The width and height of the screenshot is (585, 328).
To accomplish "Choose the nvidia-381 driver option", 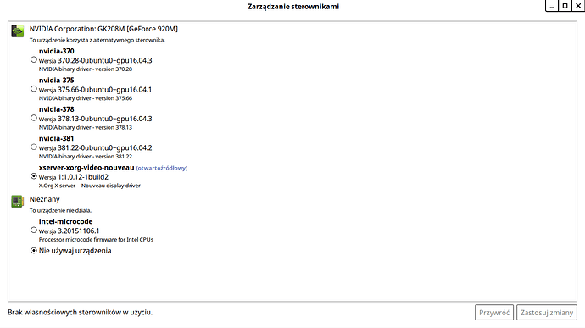I will 34,147.
